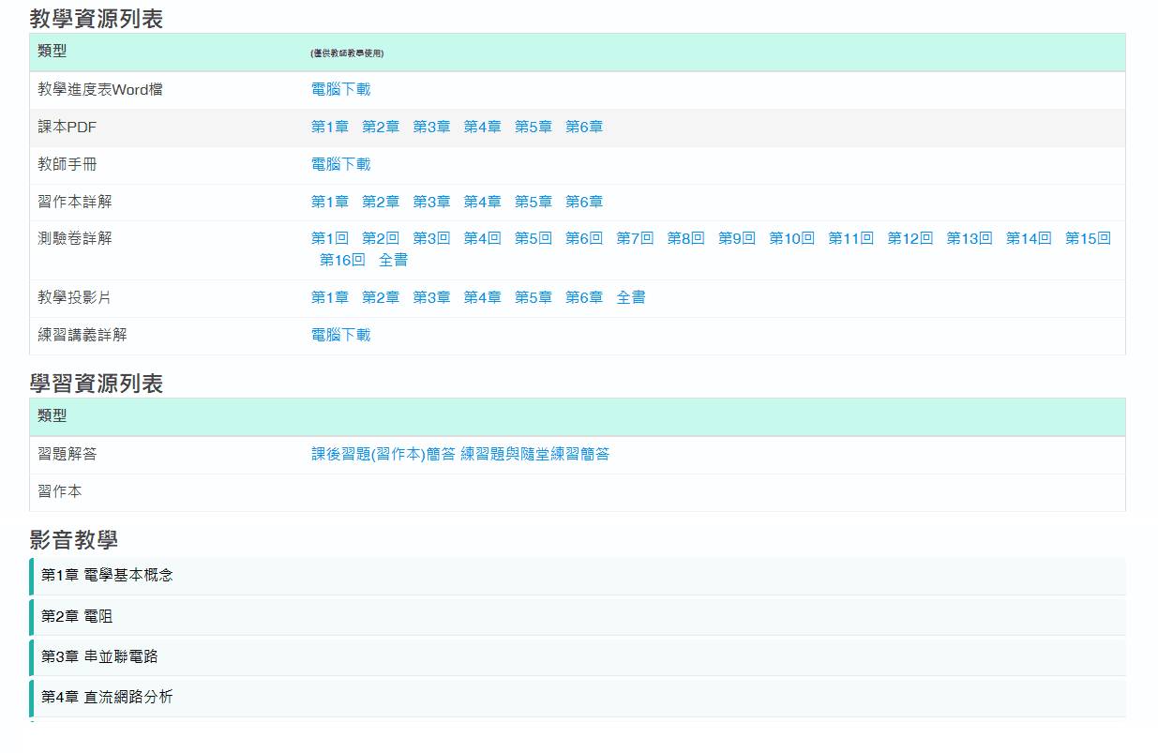
Task: Download the 練習講義詳解 via 電腦下載
Action: tap(339, 333)
